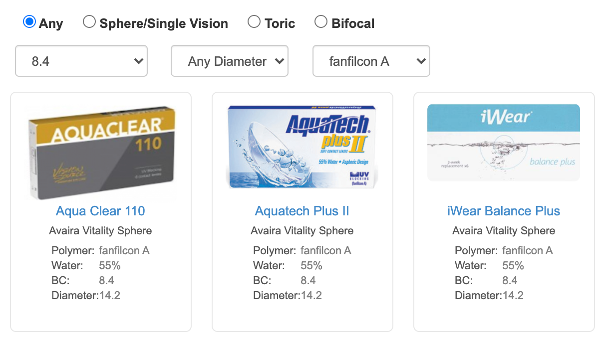
Task: Click the Aquatech Plus II link
Action: pyautogui.click(x=302, y=211)
